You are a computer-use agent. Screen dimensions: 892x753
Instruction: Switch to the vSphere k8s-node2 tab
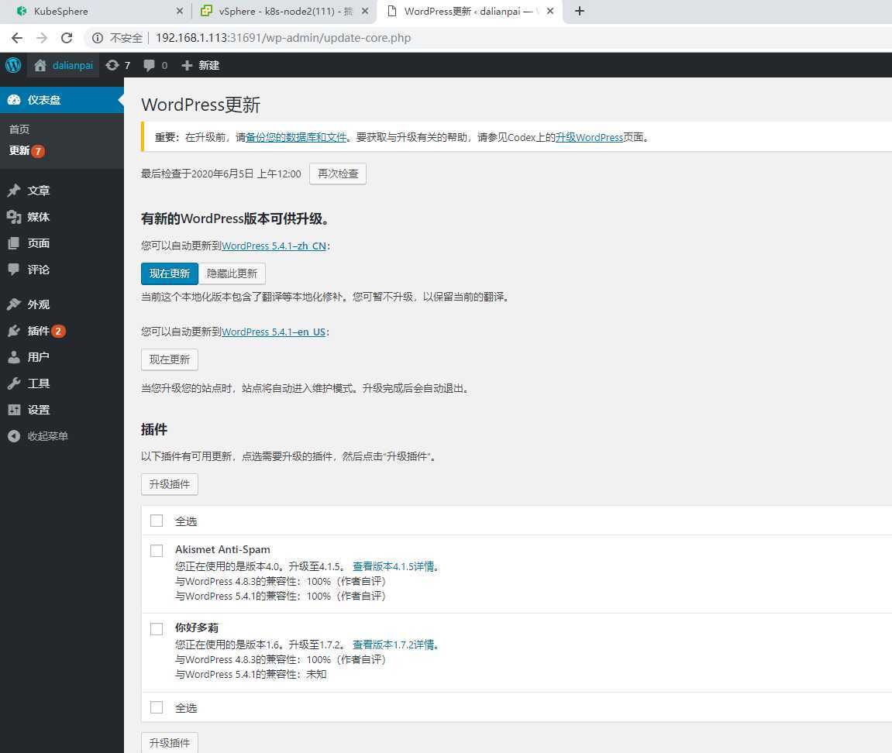click(x=283, y=11)
